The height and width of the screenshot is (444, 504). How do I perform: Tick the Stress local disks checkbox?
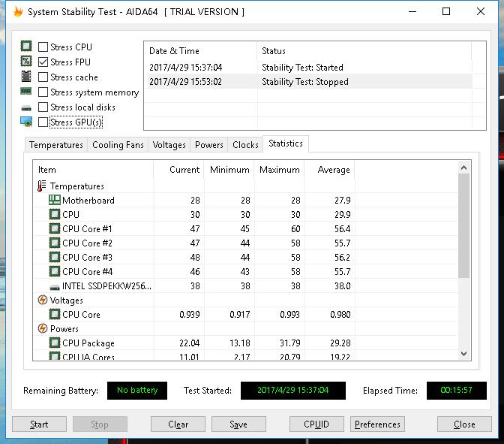43,107
